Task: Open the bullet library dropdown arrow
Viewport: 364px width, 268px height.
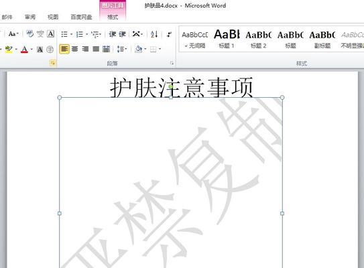Action: (71, 34)
